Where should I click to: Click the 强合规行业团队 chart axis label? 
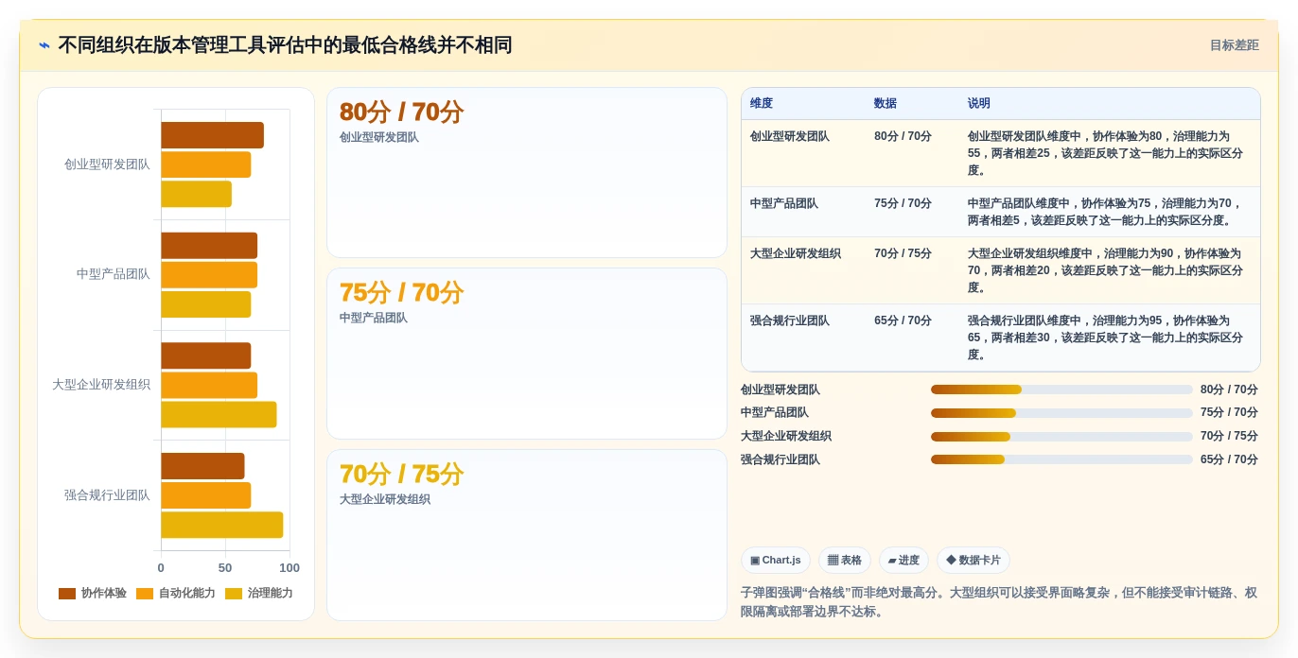click(107, 495)
